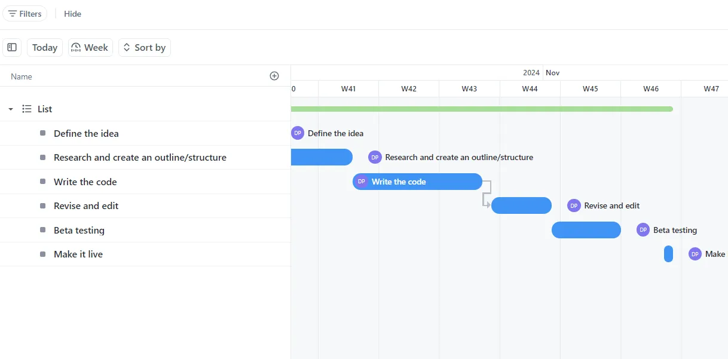
Task: Click the list icon beside List
Action: (x=27, y=109)
